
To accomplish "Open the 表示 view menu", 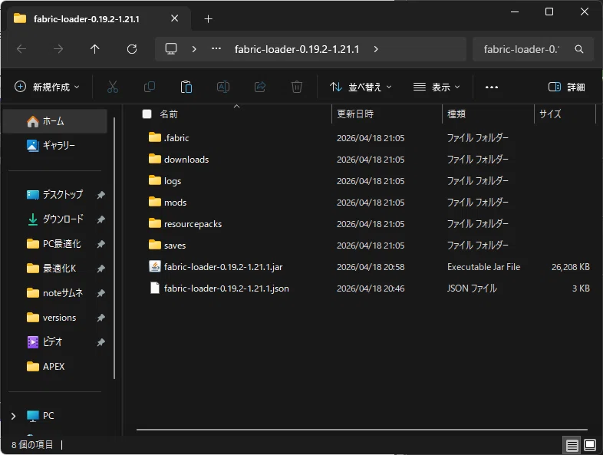I will coord(437,87).
